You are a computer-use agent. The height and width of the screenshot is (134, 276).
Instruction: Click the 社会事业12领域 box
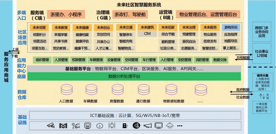coord(262,53)
